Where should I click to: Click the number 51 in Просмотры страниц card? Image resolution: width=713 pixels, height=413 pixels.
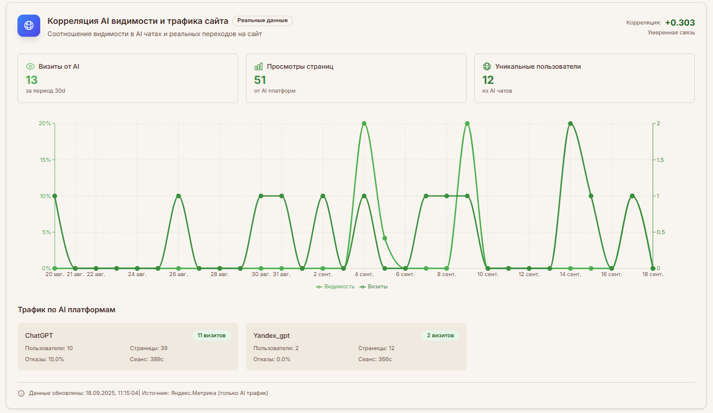(260, 80)
